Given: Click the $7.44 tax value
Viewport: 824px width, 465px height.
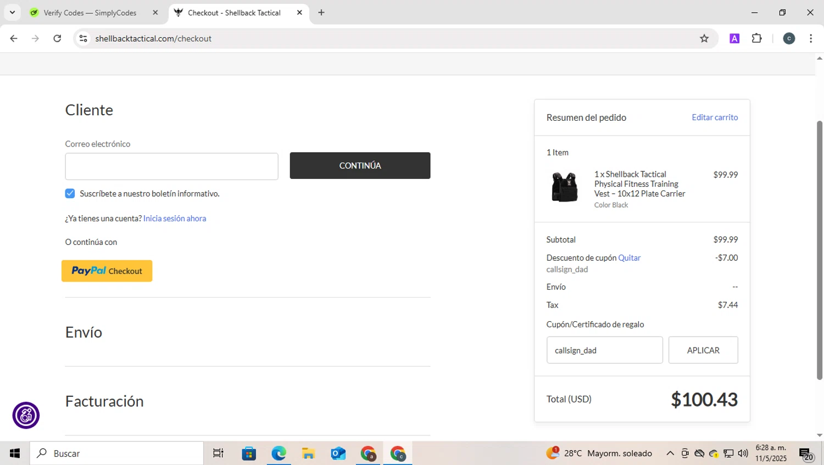Looking at the screenshot, I should click(728, 305).
